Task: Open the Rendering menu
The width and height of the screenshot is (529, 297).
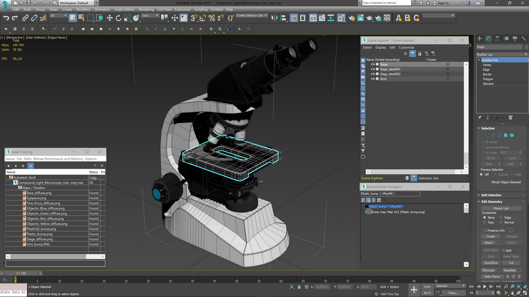Action: click(x=146, y=9)
